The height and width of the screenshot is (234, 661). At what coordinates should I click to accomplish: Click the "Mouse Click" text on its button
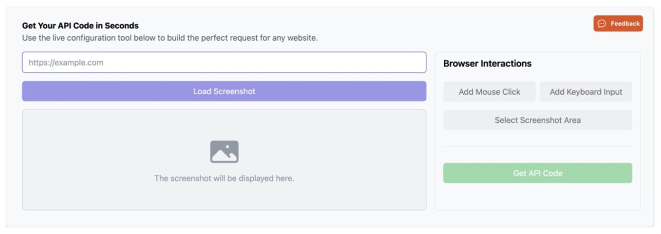point(498,92)
